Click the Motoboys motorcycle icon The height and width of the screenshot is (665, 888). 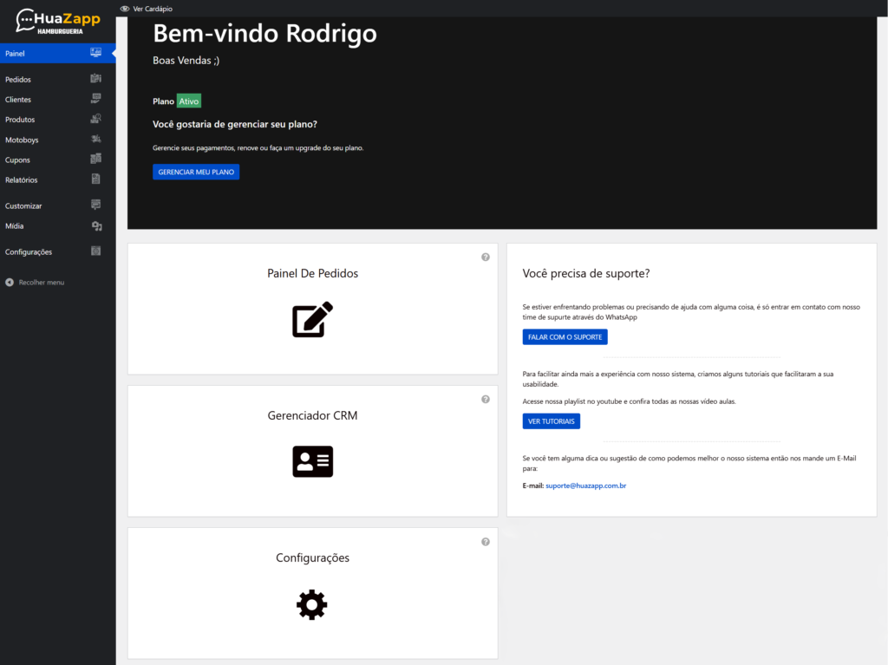pos(95,139)
